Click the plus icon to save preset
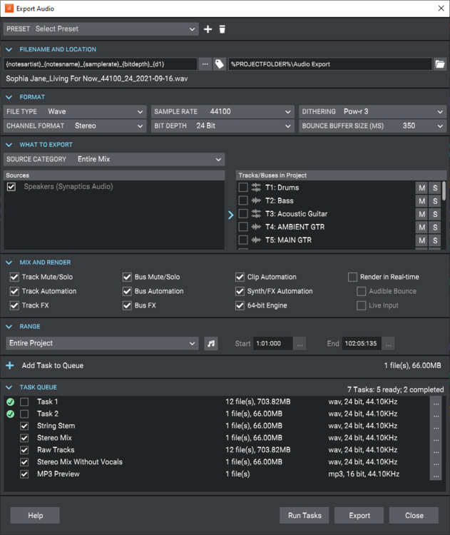 tap(208, 29)
